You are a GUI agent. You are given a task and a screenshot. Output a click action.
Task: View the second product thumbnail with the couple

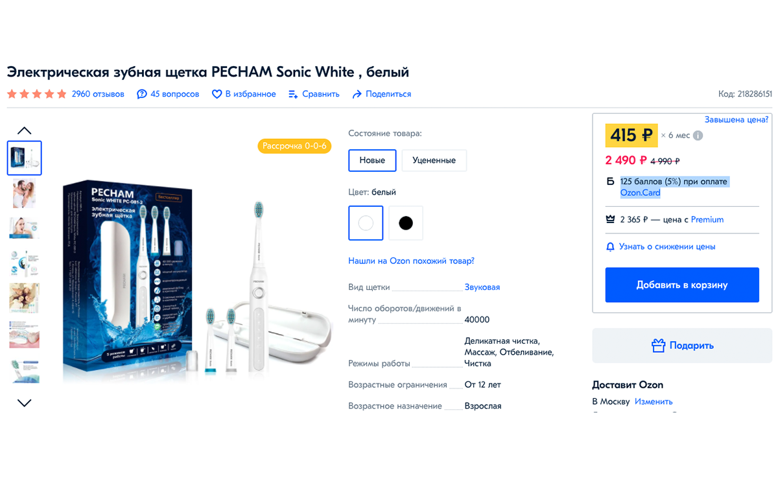(24, 193)
